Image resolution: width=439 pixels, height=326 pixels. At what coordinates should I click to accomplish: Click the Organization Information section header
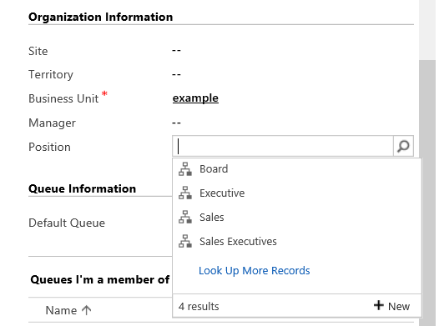coord(100,17)
